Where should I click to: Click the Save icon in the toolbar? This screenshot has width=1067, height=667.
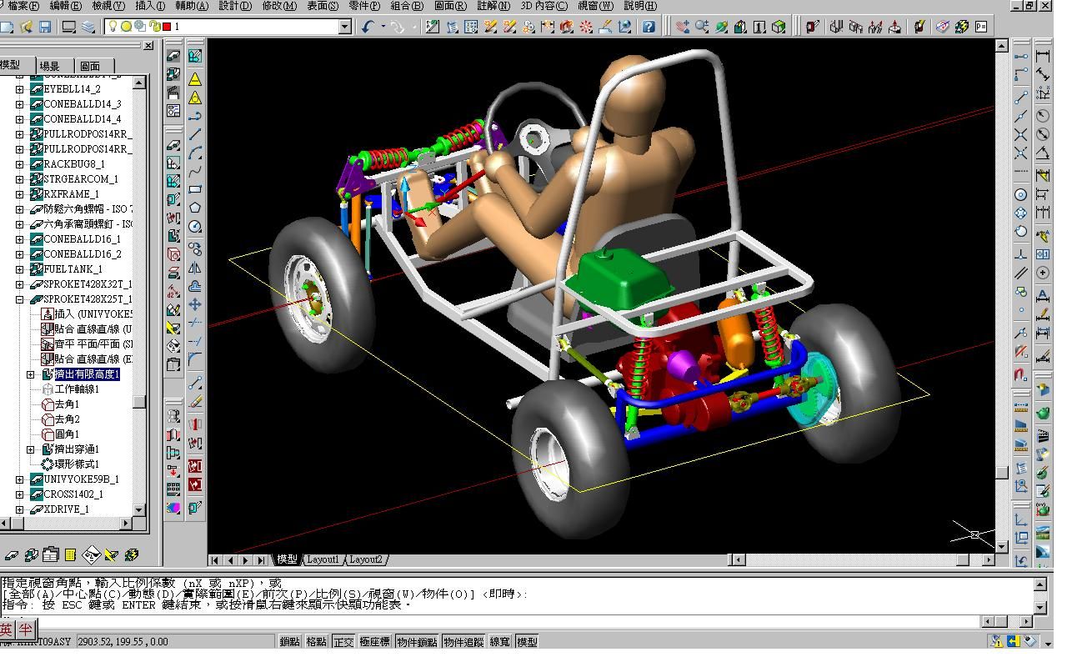[x=45, y=27]
